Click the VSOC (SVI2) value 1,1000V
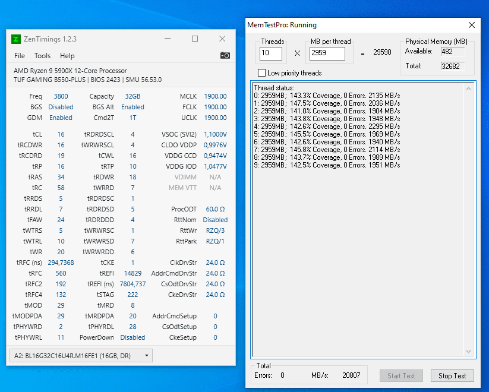This screenshot has width=489, height=392. click(x=215, y=134)
